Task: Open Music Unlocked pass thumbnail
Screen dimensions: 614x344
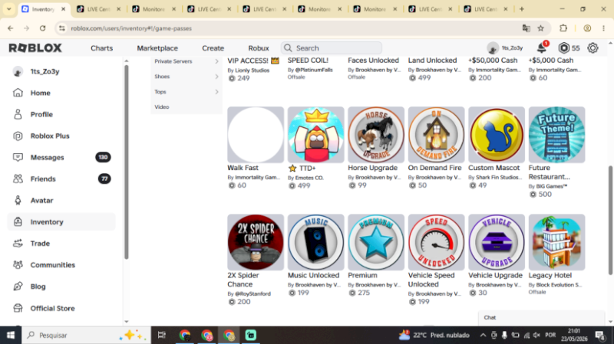Action: pos(316,242)
